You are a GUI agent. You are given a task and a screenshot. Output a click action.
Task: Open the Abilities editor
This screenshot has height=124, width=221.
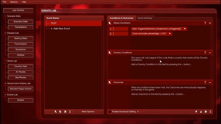tap(21, 55)
